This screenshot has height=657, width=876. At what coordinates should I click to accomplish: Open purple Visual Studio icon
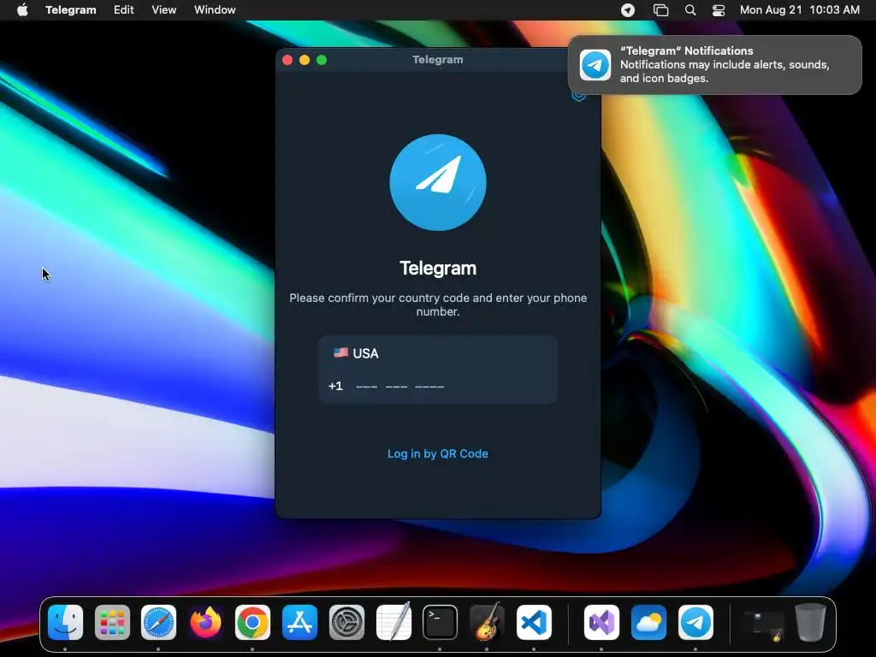(601, 622)
